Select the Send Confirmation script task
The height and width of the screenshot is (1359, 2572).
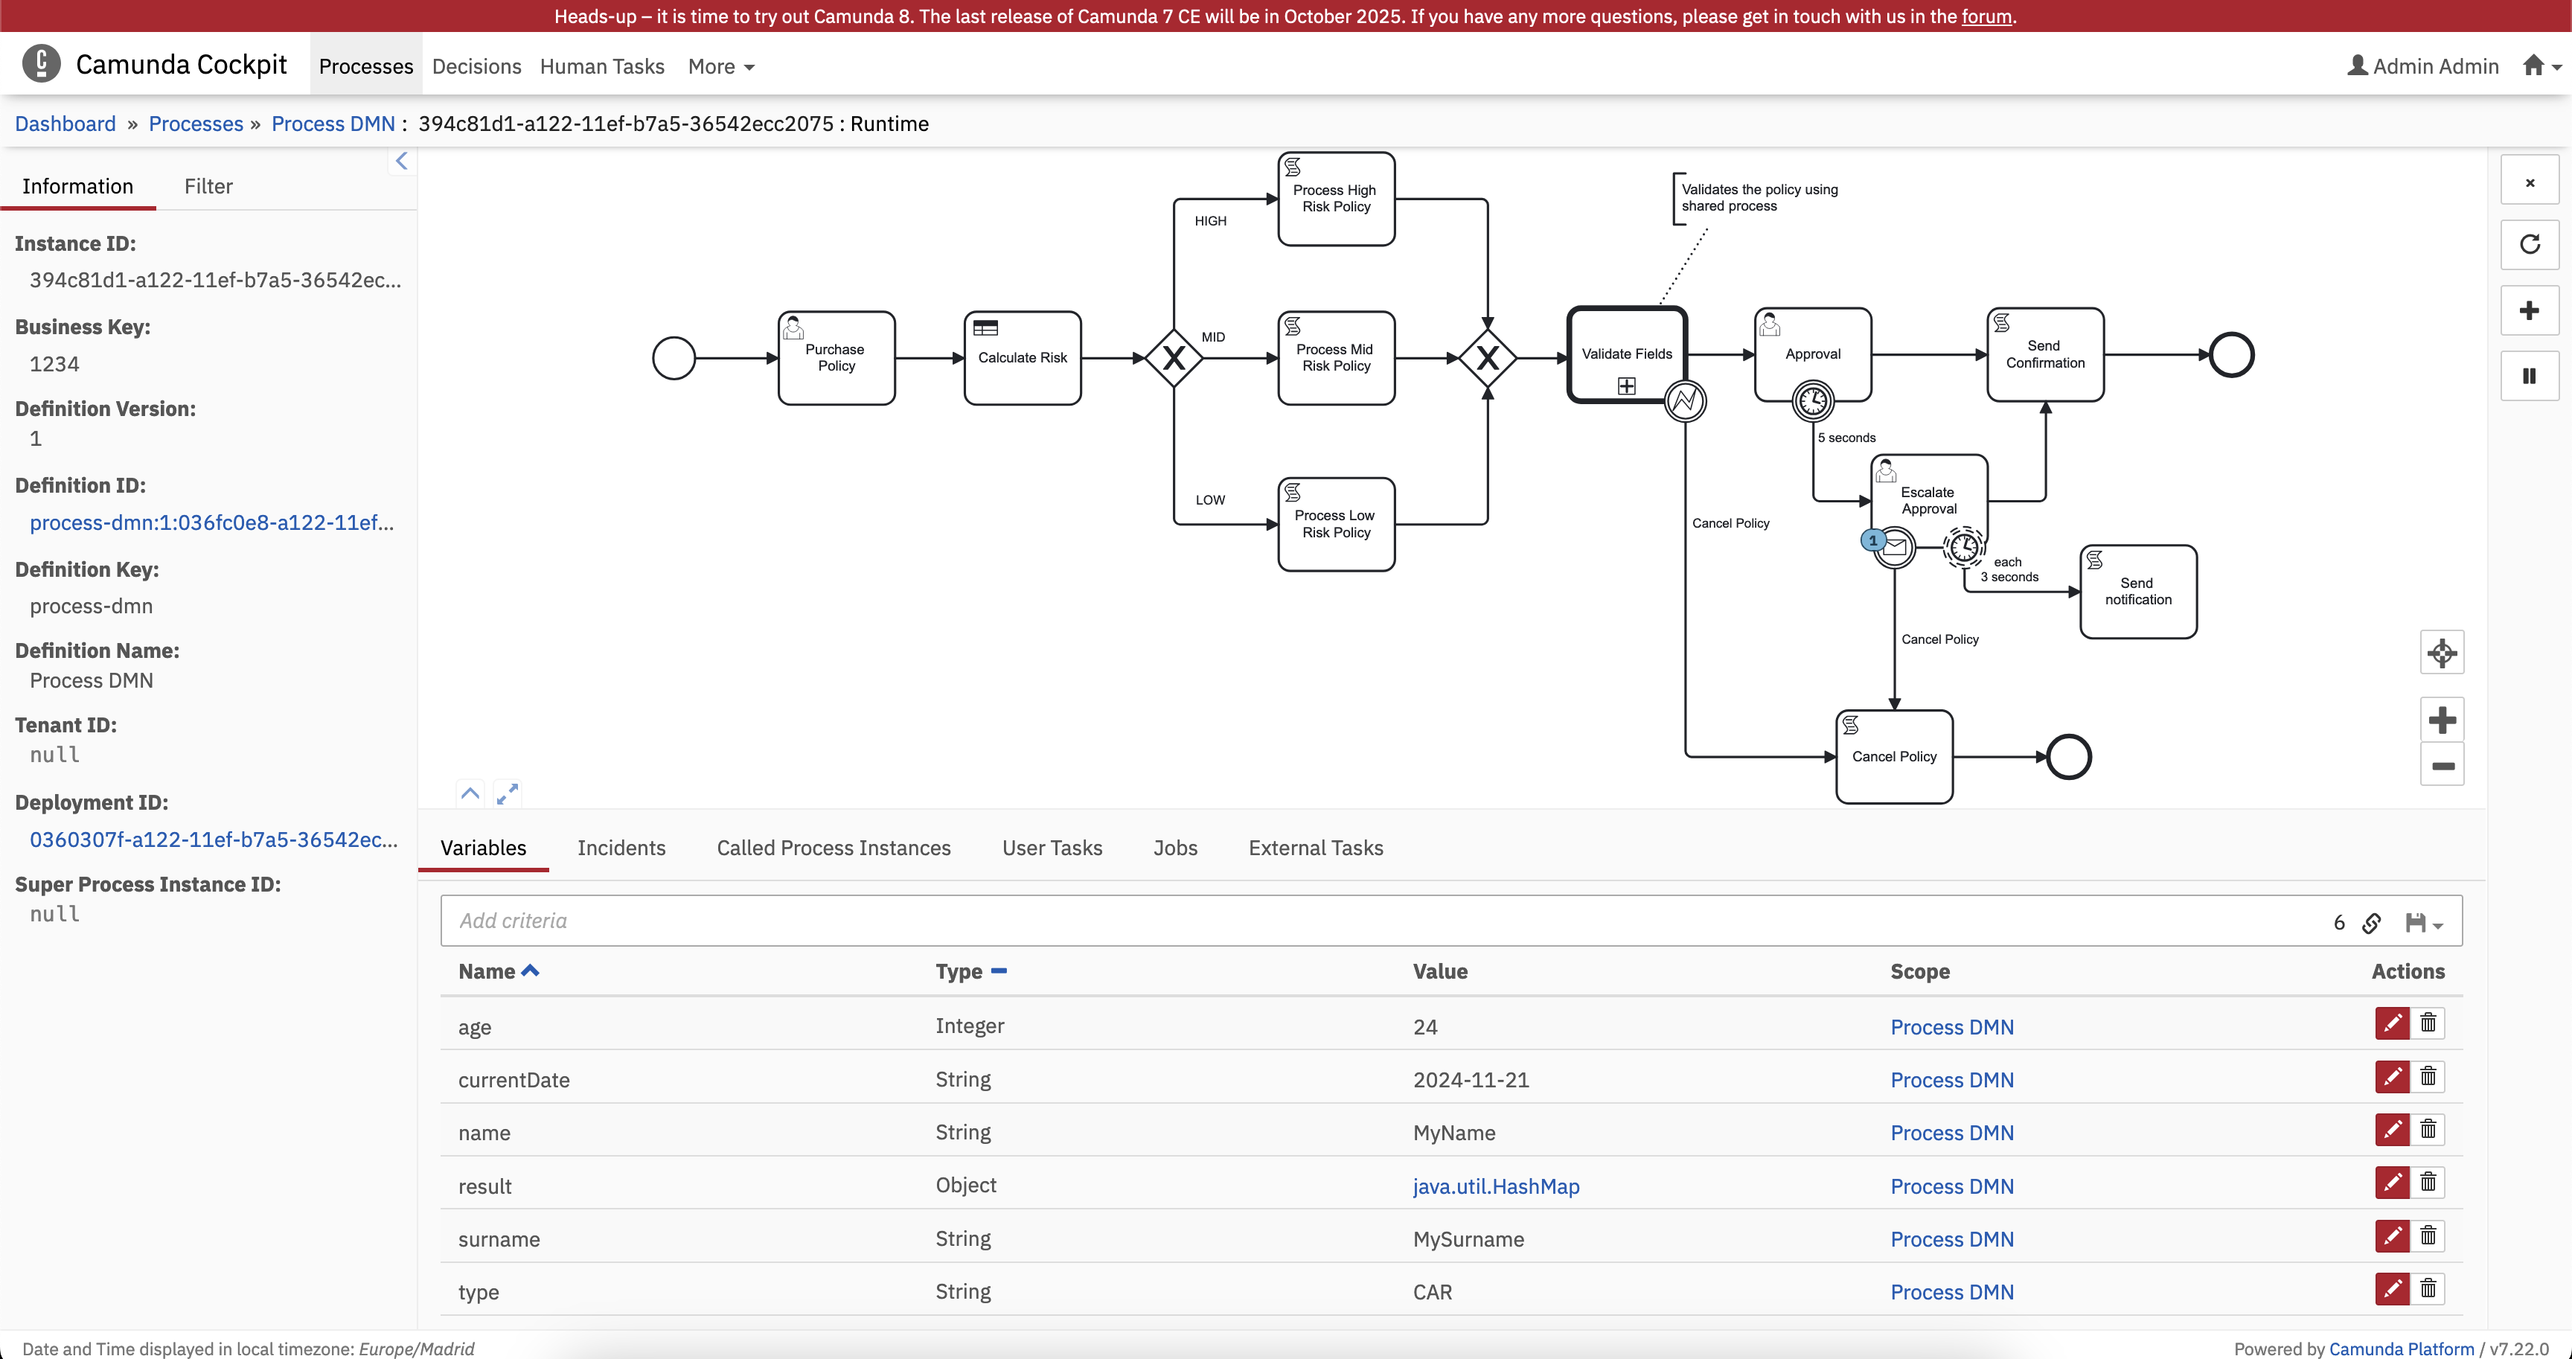2046,354
